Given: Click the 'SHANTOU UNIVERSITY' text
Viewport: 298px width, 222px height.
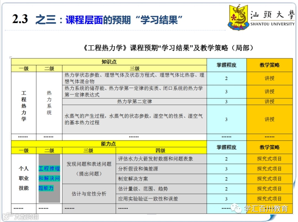Looking at the screenshot, I should coord(272,24).
